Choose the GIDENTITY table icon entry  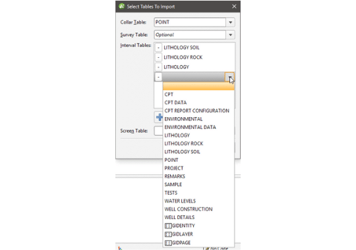(x=168, y=226)
